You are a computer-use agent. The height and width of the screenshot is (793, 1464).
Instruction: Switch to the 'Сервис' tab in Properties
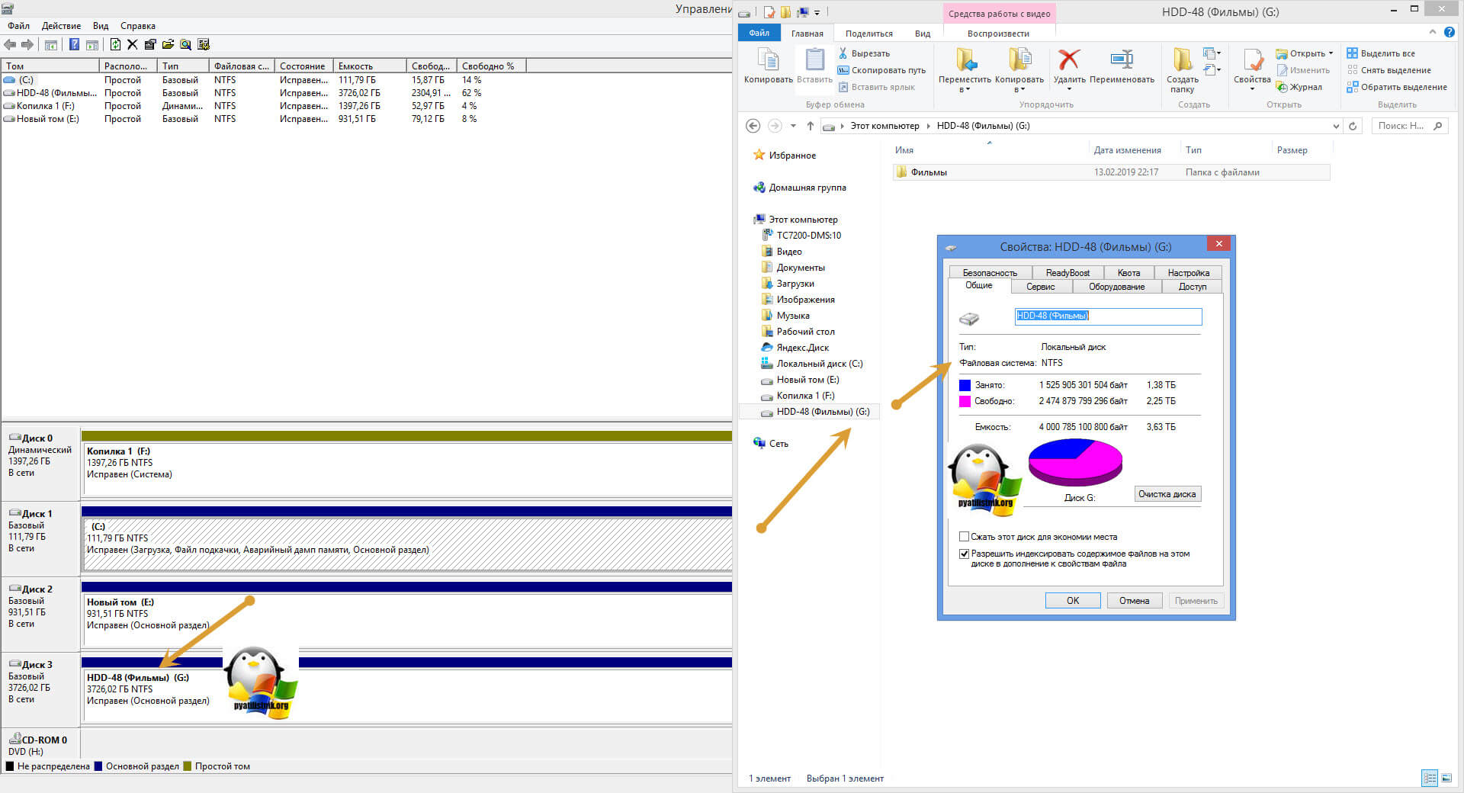(1040, 287)
